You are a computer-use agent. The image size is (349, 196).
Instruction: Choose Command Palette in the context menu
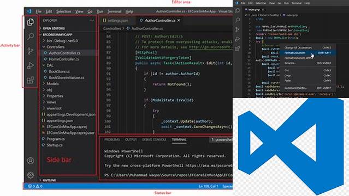(x=307, y=88)
